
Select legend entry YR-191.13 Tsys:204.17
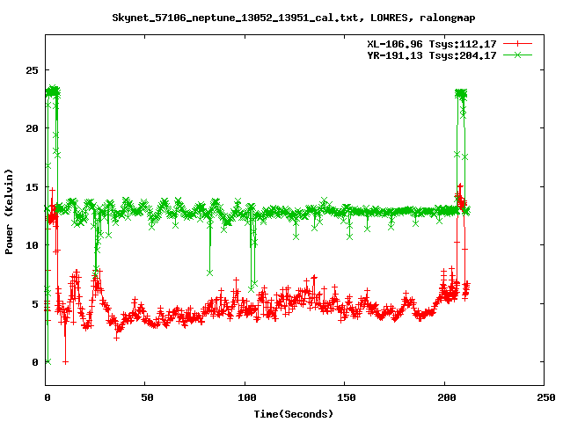(x=432, y=55)
